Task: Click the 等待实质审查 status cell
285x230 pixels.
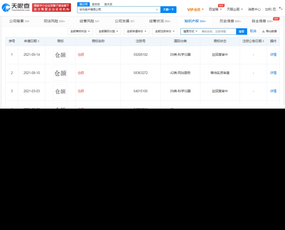Action: pos(220,73)
